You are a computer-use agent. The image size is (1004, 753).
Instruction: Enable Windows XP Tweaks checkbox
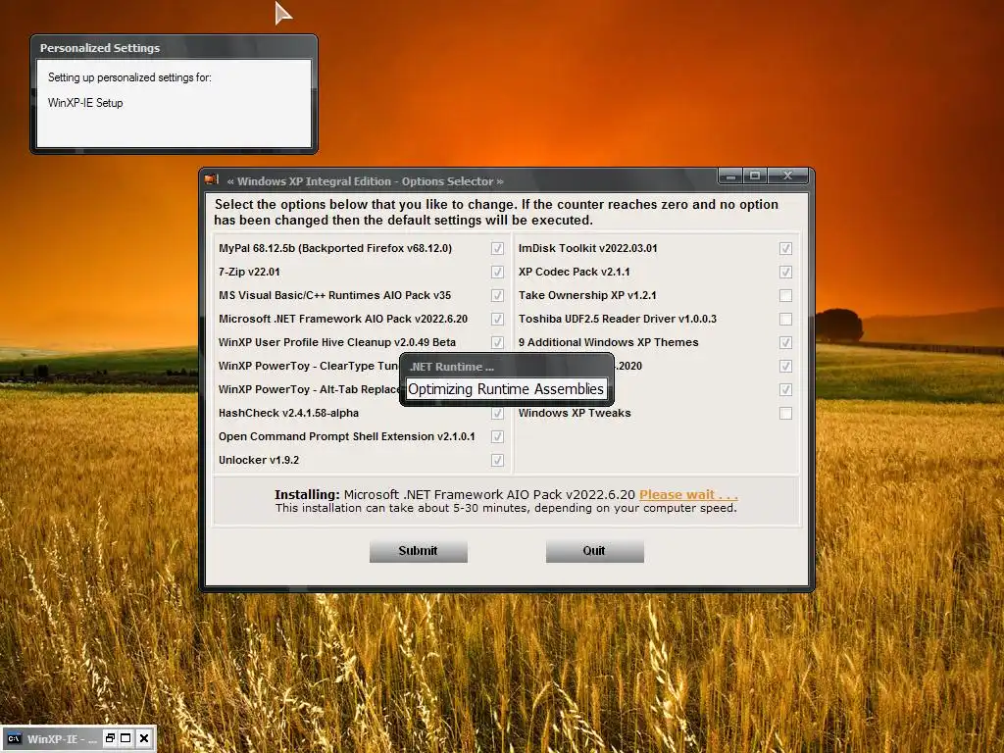pyautogui.click(x=785, y=414)
